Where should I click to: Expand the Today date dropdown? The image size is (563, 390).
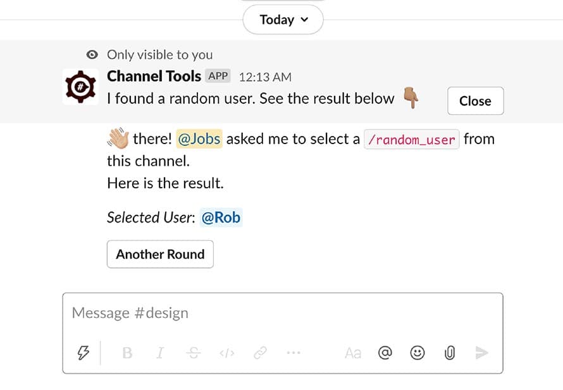(283, 20)
